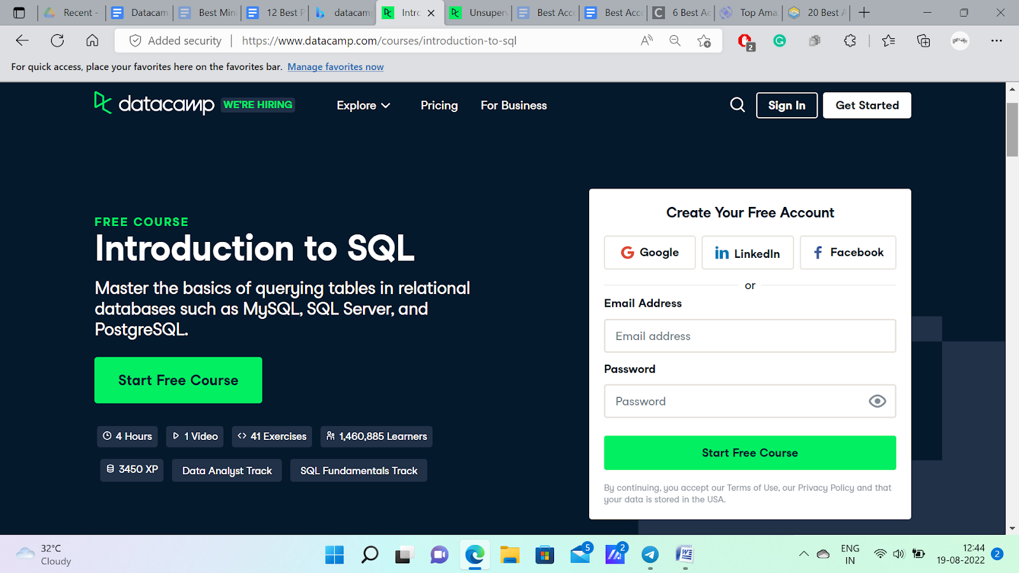Switch to Word on the taskbar

point(685,555)
